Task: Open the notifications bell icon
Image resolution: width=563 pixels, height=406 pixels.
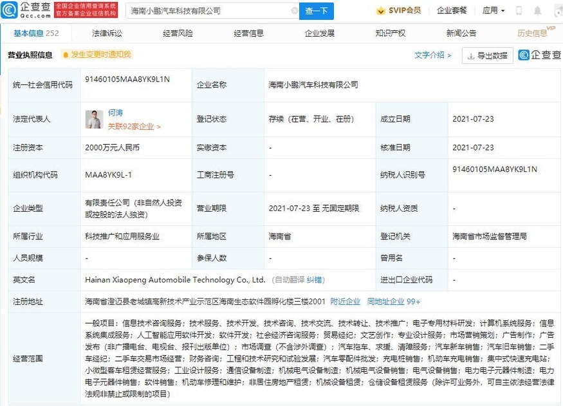Action: [x=537, y=11]
